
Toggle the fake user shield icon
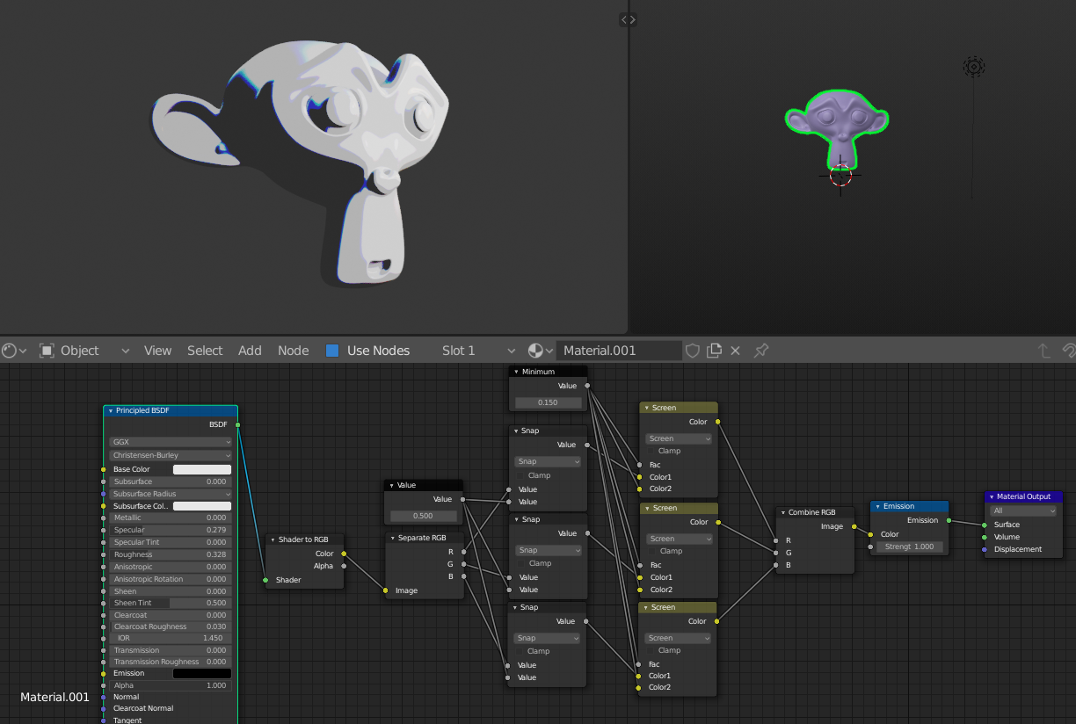click(x=693, y=350)
